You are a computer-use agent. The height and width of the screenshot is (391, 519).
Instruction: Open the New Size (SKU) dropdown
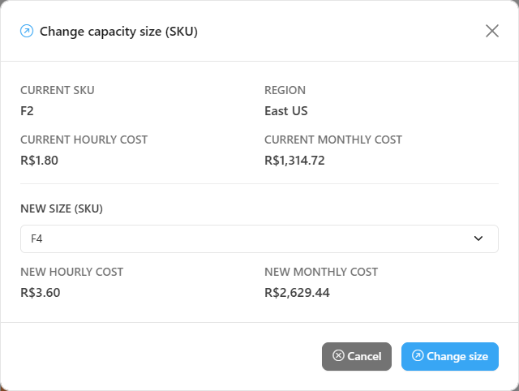coord(259,238)
